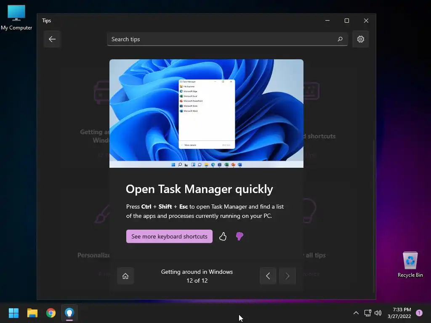The height and width of the screenshot is (323, 431).
Task: Click the Task Manager tip illustration
Action: 206,114
